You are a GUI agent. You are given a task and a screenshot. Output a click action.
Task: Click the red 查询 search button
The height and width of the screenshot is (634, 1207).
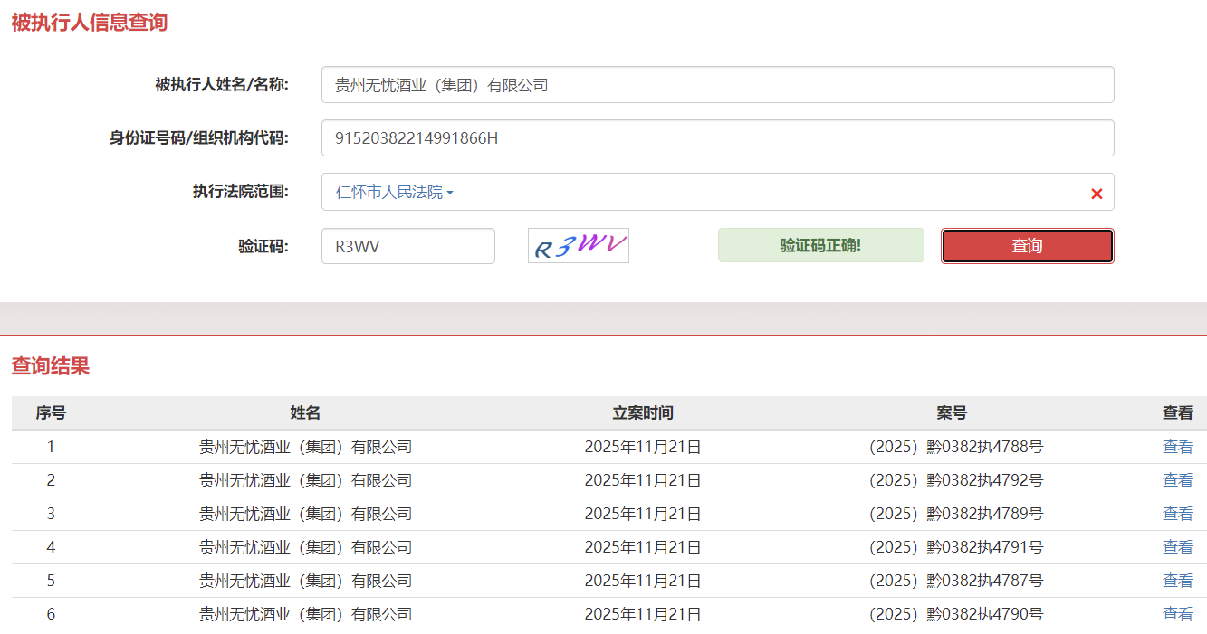(x=1027, y=246)
